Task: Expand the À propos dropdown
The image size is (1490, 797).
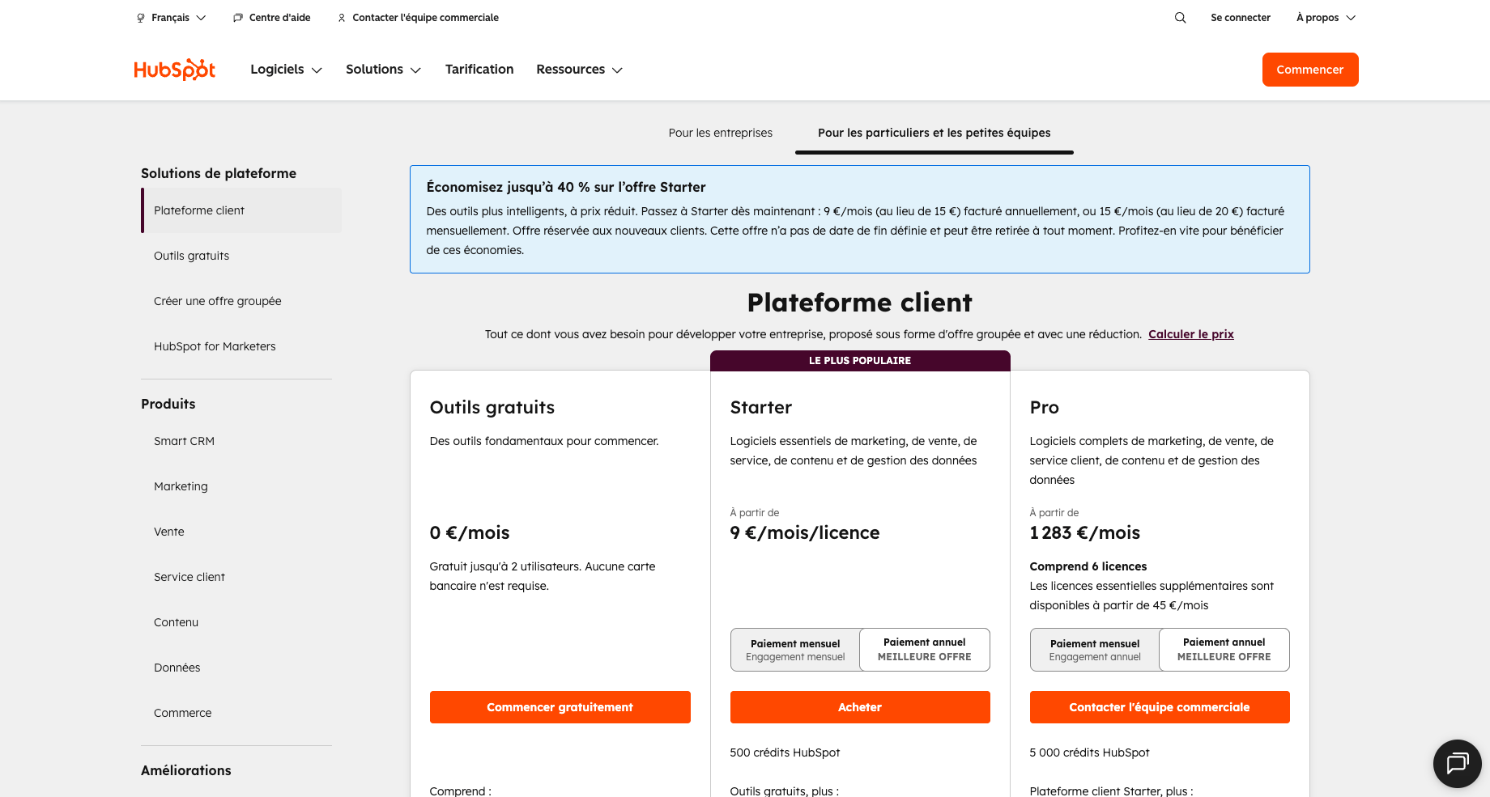Action: (x=1323, y=17)
